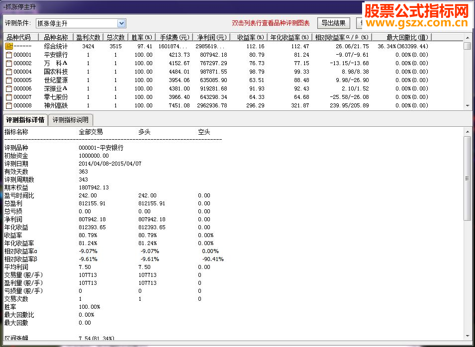Click the 期末权益 value 1807942.13
The width and height of the screenshot is (475, 347).
[94, 187]
